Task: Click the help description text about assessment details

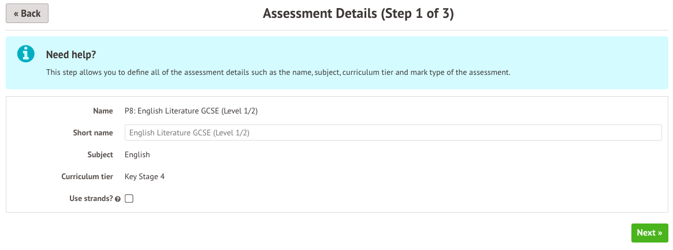Action: 278,73
